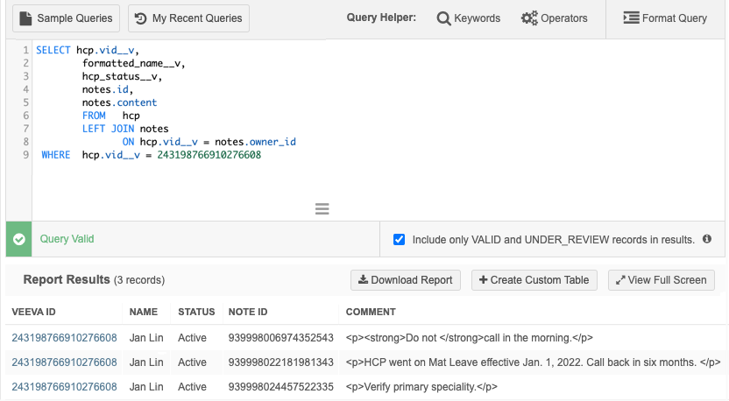Click the NOTE ID column header
Viewport: 729px width, 401px height.
(248, 312)
